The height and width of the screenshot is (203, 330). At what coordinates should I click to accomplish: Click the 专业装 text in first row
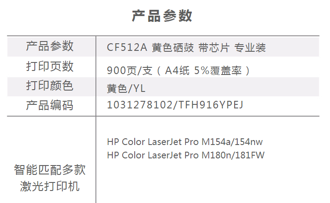250,47
